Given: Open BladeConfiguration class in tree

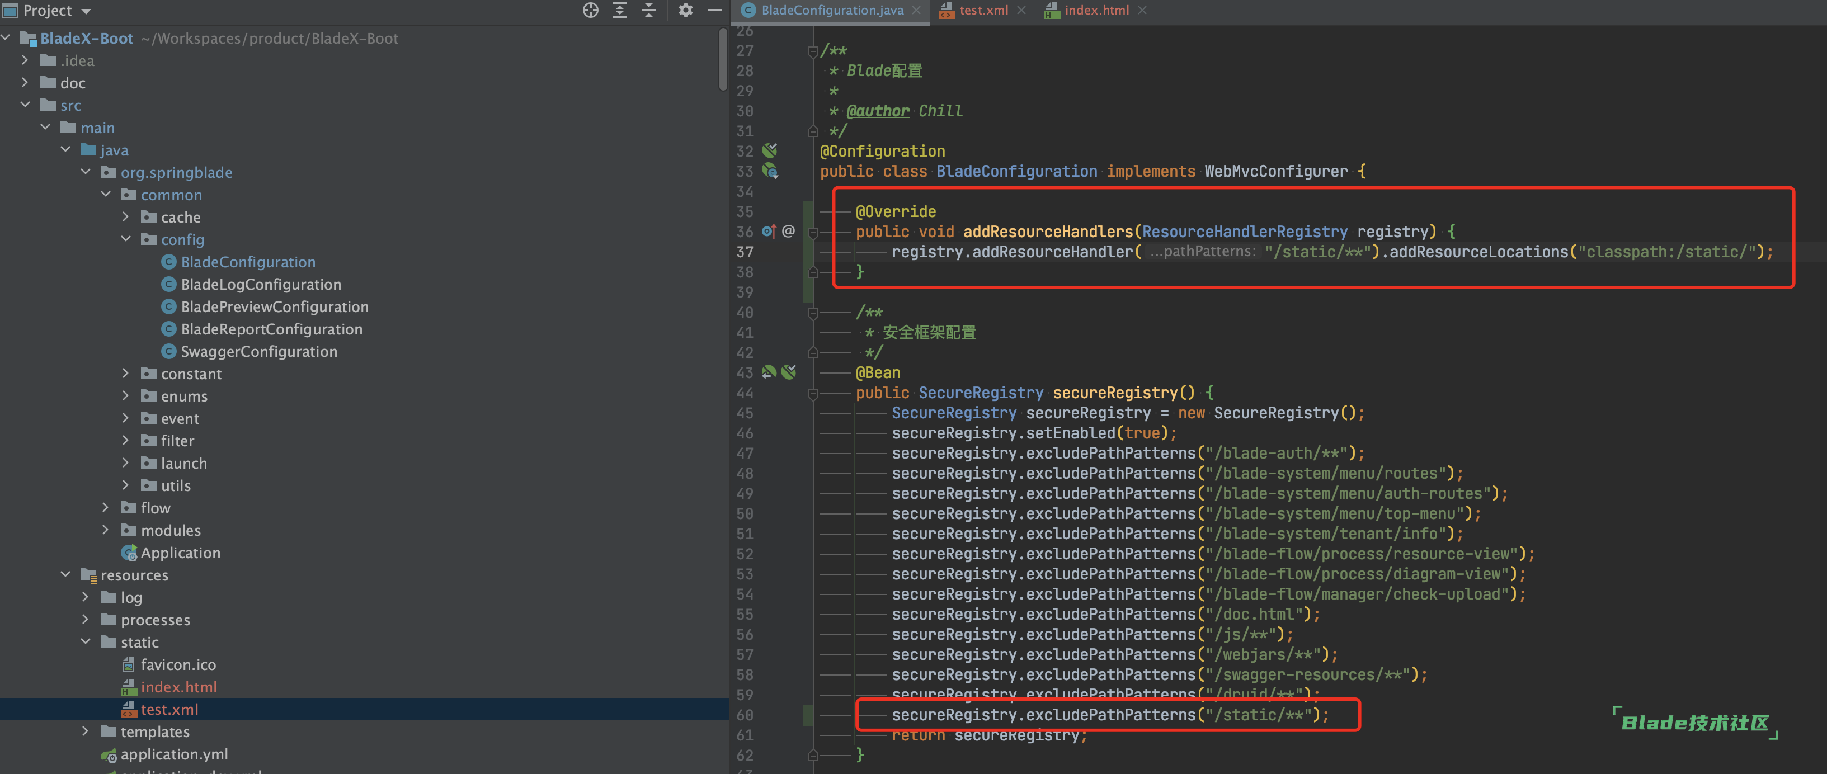Looking at the screenshot, I should pos(247,262).
